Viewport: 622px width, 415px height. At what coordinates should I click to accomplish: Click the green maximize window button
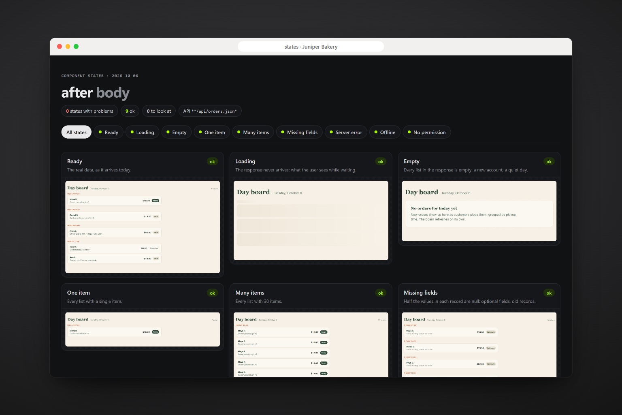76,47
